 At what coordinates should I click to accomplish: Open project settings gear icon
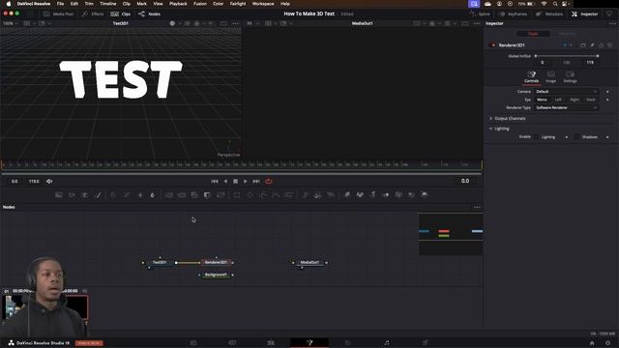coord(607,343)
